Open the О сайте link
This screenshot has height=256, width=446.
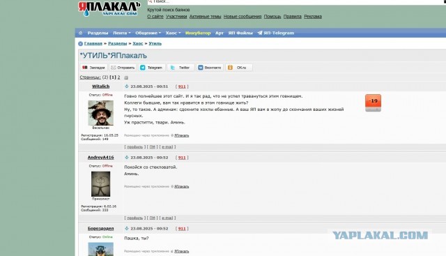click(x=155, y=17)
